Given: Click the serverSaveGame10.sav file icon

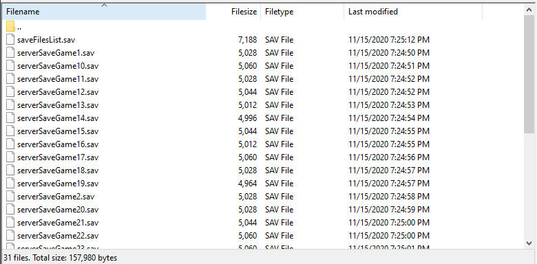Looking at the screenshot, I should (x=10, y=66).
